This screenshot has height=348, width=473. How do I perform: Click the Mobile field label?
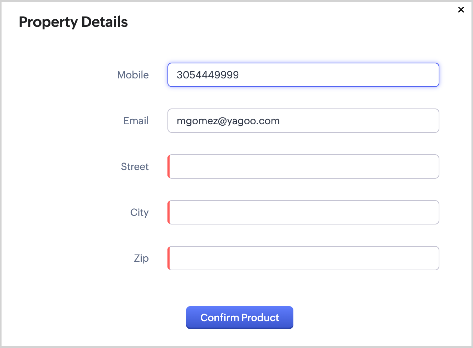point(133,75)
